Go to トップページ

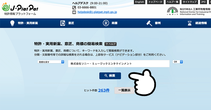click(x=155, y=2)
